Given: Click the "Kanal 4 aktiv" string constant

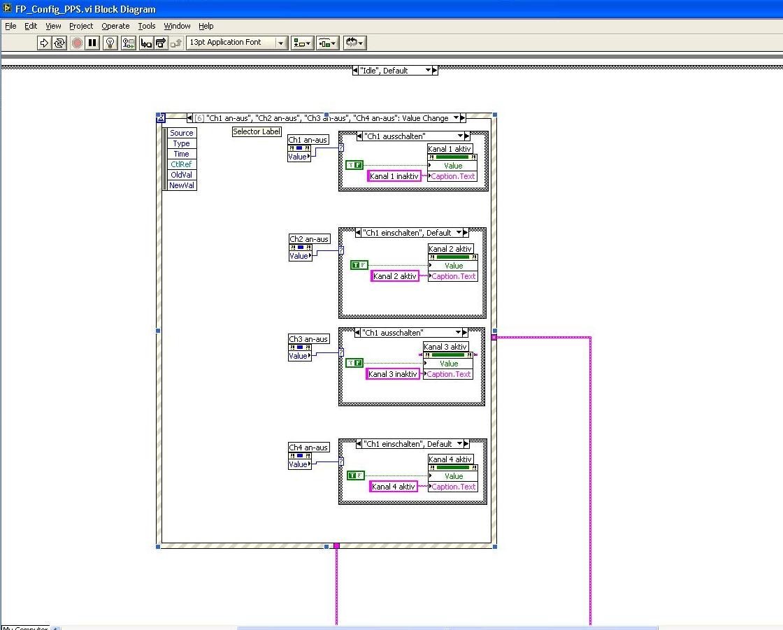Looking at the screenshot, I should click(394, 486).
